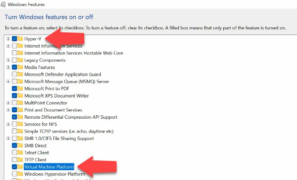Image resolution: width=297 pixels, height=180 pixels.
Task: Enable Legacy Components checkbox
Action: pos(14,60)
